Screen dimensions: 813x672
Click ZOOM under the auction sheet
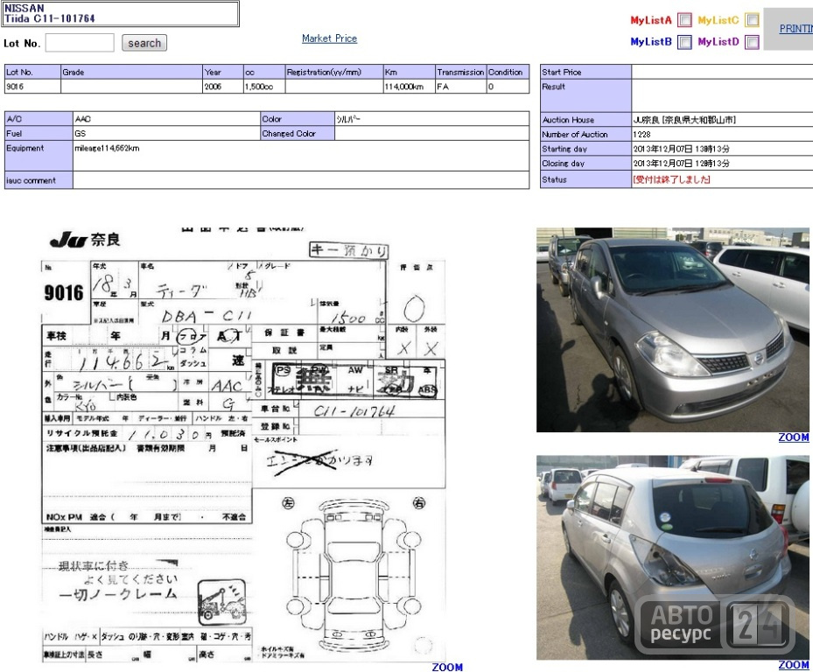click(x=447, y=667)
